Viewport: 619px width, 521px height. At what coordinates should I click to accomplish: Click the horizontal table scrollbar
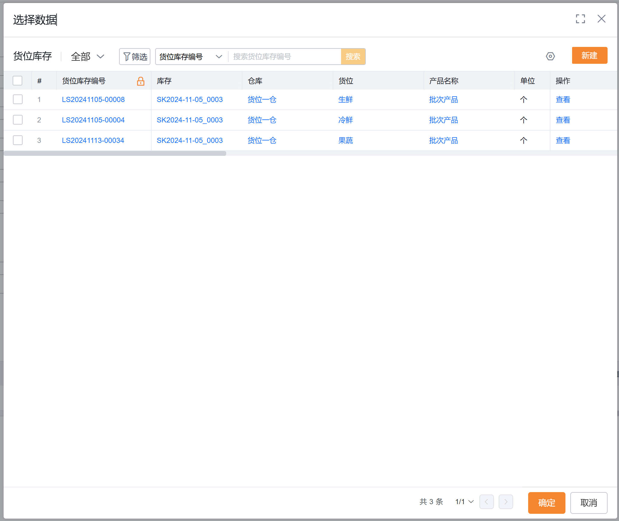coord(115,153)
